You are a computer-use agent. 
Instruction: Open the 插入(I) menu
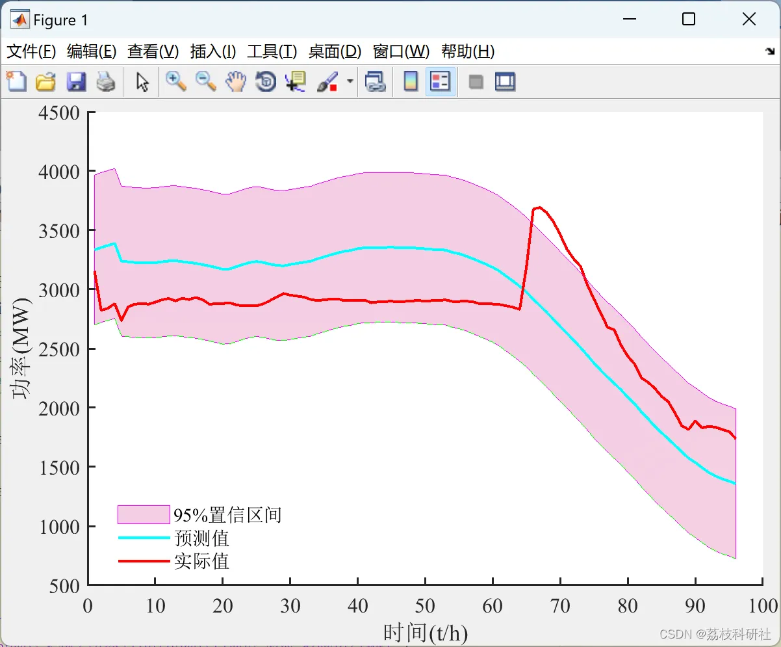212,51
